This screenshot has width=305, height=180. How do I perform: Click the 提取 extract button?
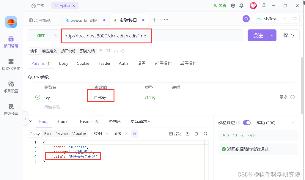[175, 134]
